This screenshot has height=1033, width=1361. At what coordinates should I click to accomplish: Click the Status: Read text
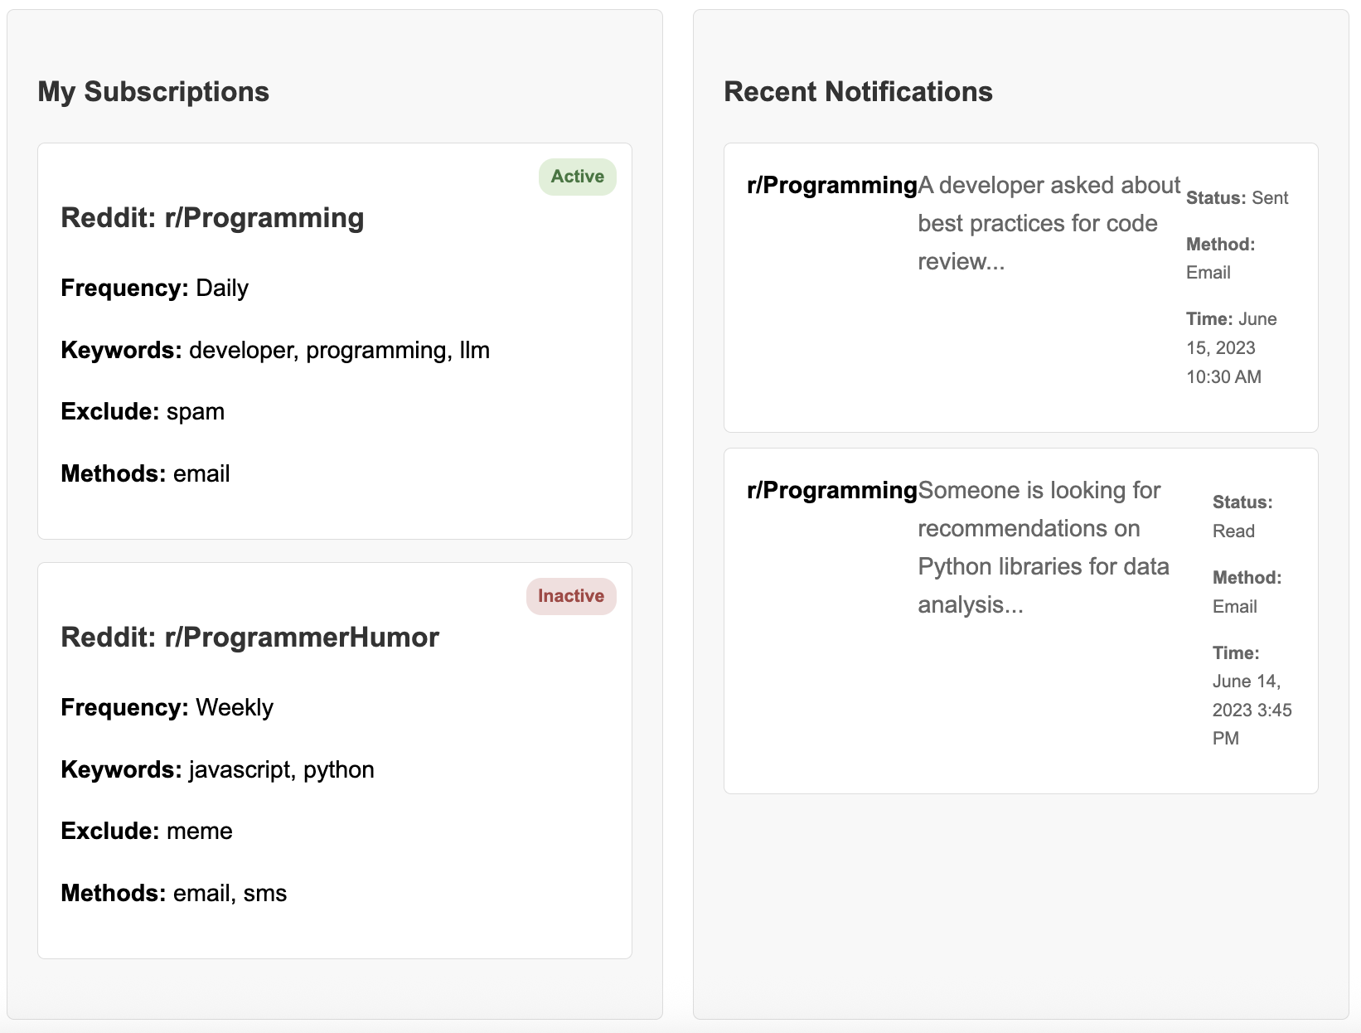[1242, 516]
